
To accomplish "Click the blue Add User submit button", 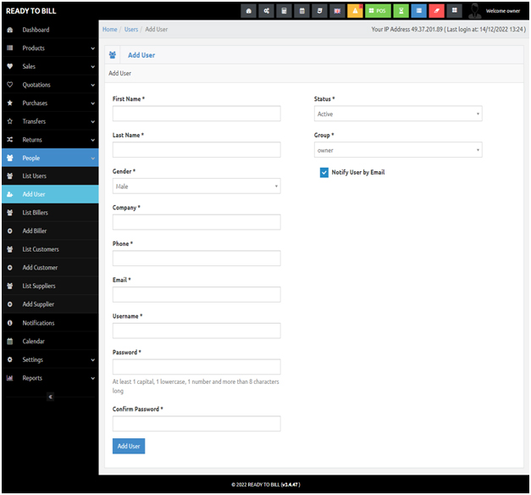I will (129, 446).
